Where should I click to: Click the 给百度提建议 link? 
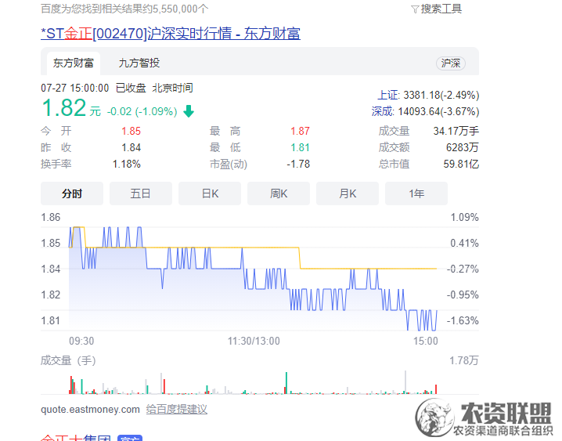pos(177,410)
